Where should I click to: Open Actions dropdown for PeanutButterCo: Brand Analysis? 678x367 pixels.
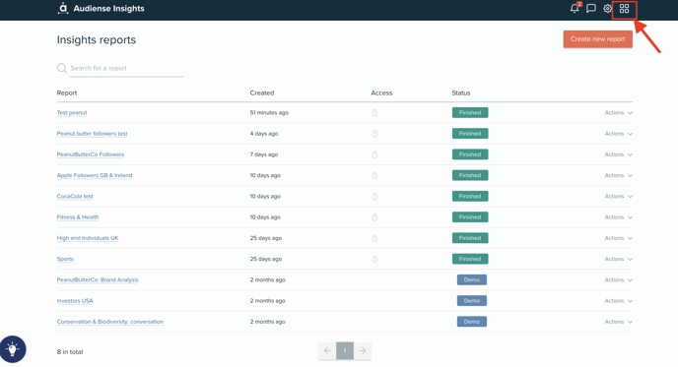(x=618, y=279)
